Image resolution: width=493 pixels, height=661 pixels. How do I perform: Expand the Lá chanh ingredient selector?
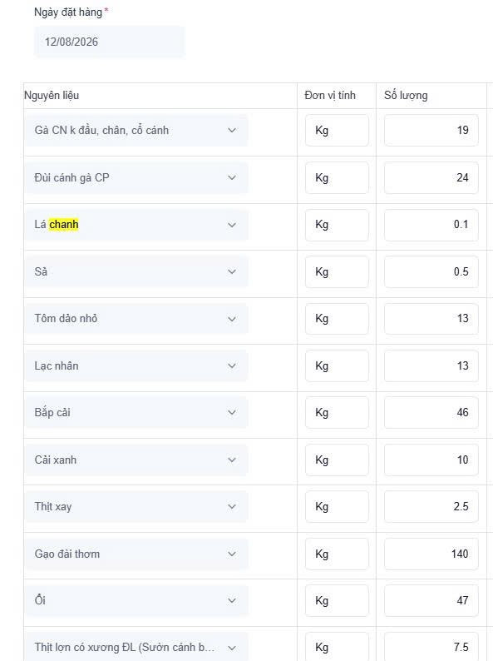click(136, 225)
